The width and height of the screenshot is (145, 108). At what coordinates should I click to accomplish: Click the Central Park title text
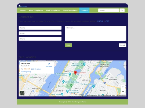26,63
